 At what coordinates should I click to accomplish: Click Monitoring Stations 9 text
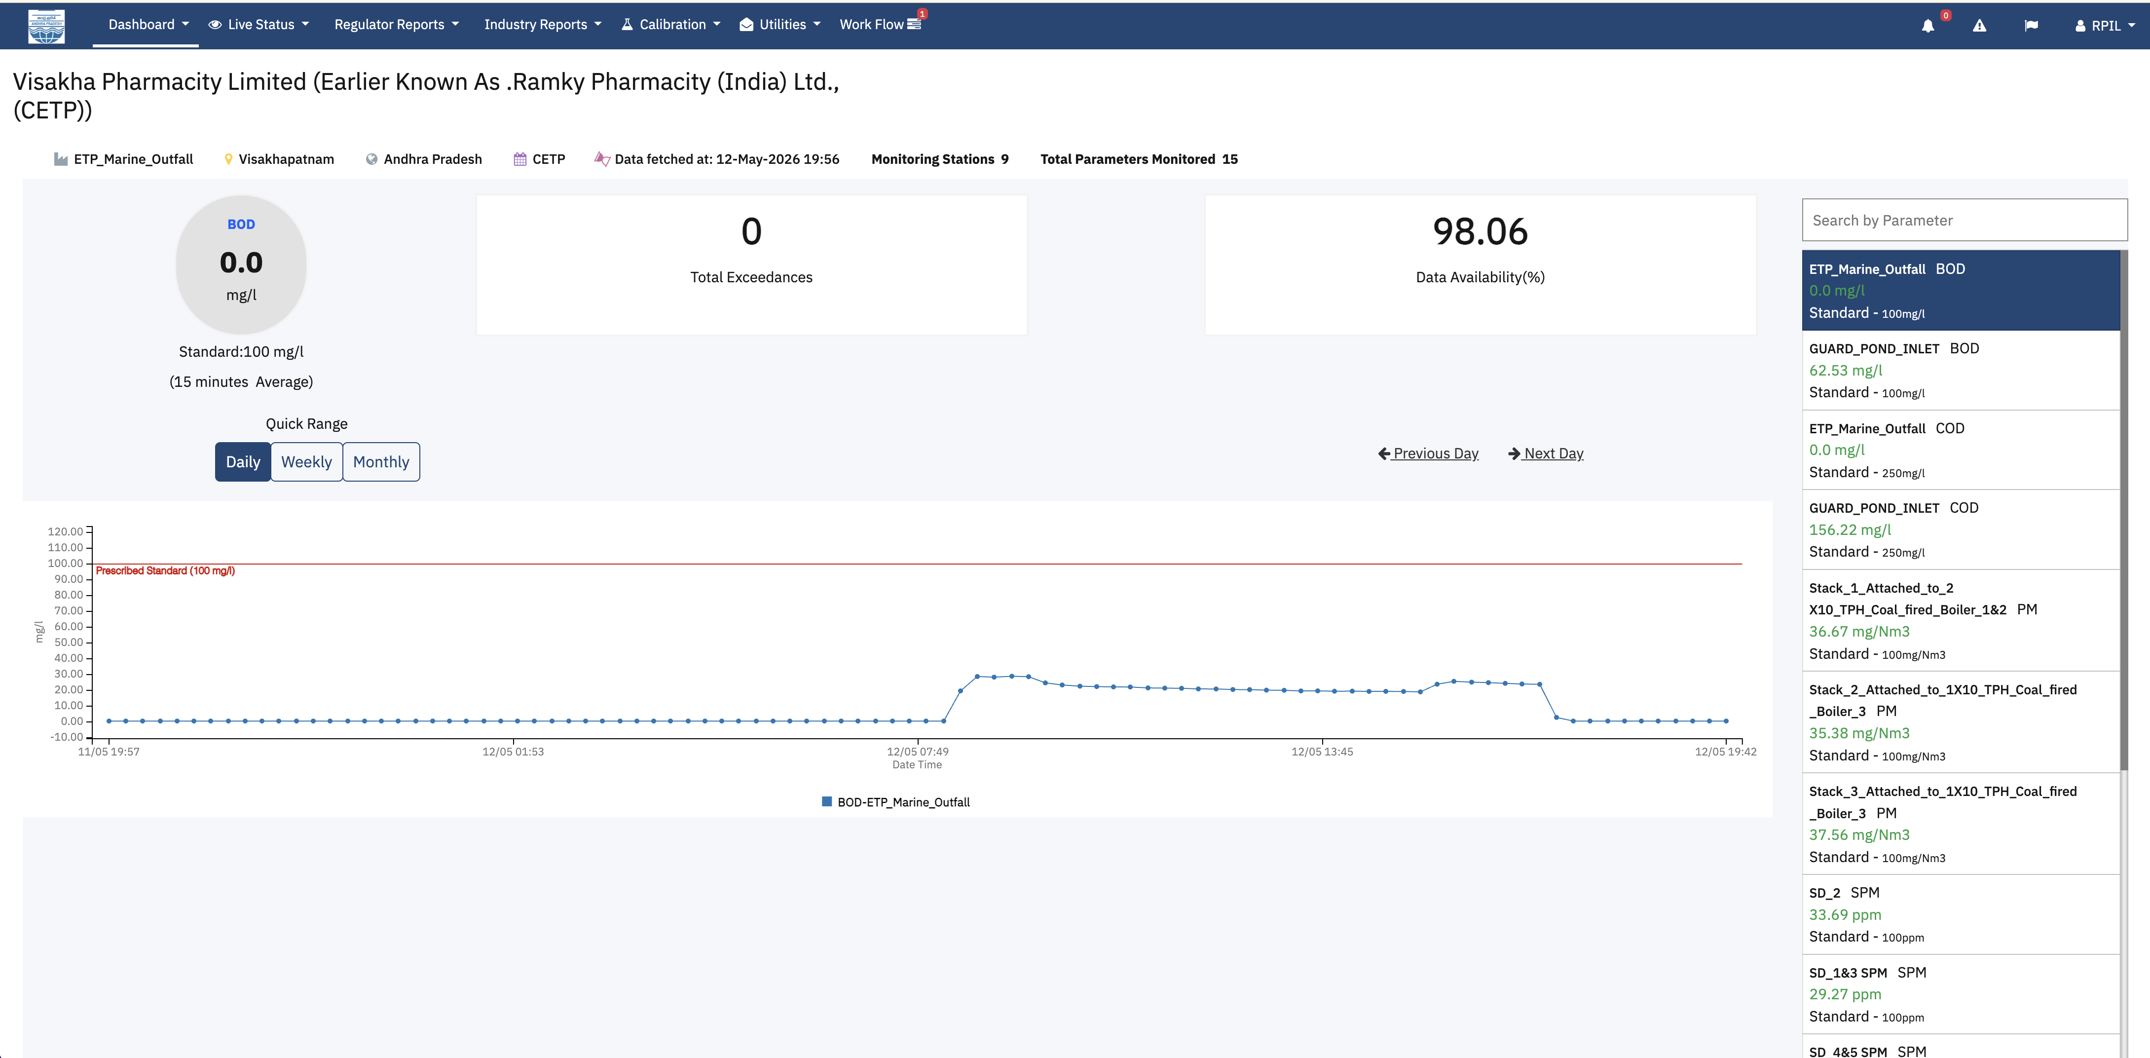click(x=940, y=159)
